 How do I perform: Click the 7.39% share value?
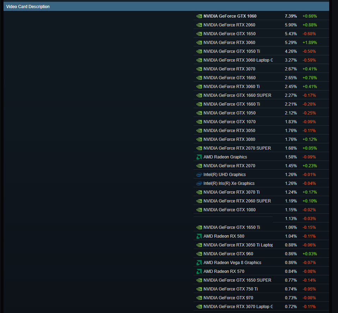291,16
